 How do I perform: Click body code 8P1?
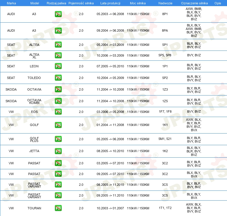[x=165, y=14]
